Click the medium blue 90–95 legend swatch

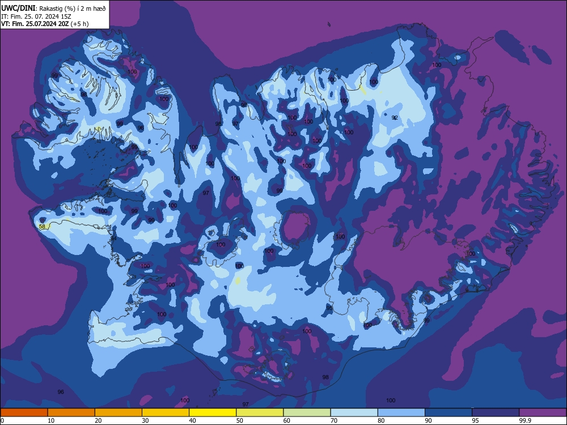448,413
